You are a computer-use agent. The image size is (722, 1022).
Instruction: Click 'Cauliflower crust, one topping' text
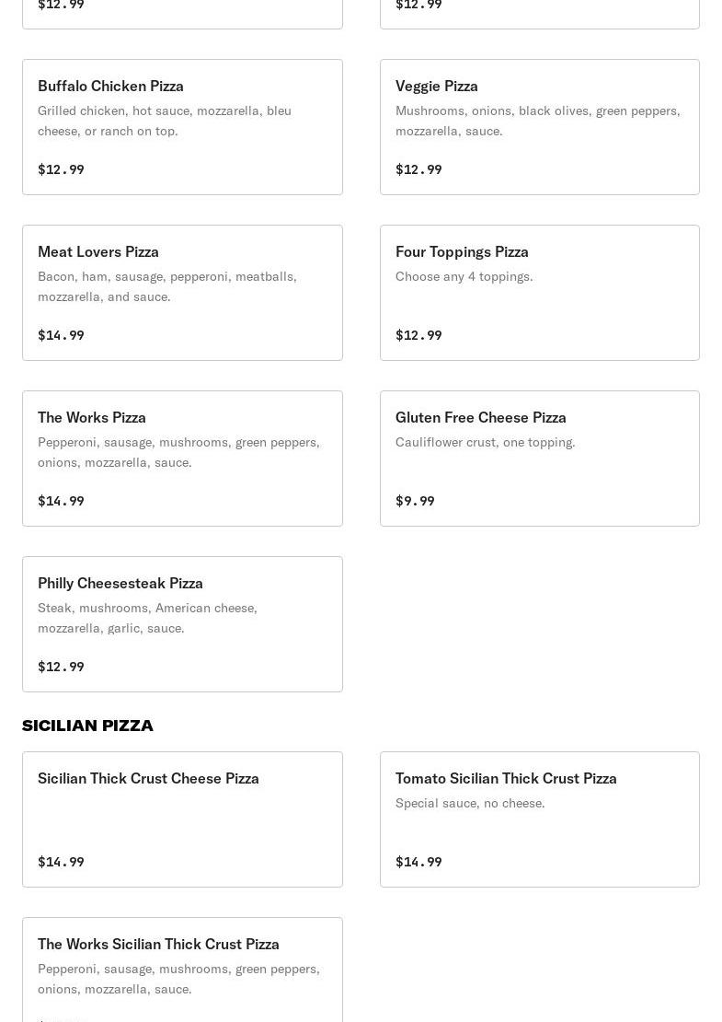pos(485,442)
